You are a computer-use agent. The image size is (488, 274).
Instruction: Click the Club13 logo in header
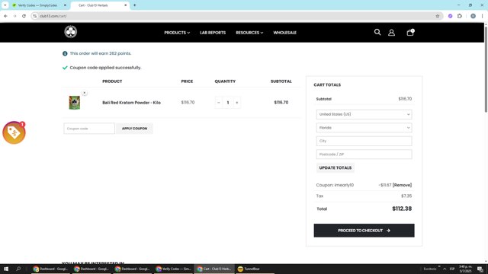point(71,32)
